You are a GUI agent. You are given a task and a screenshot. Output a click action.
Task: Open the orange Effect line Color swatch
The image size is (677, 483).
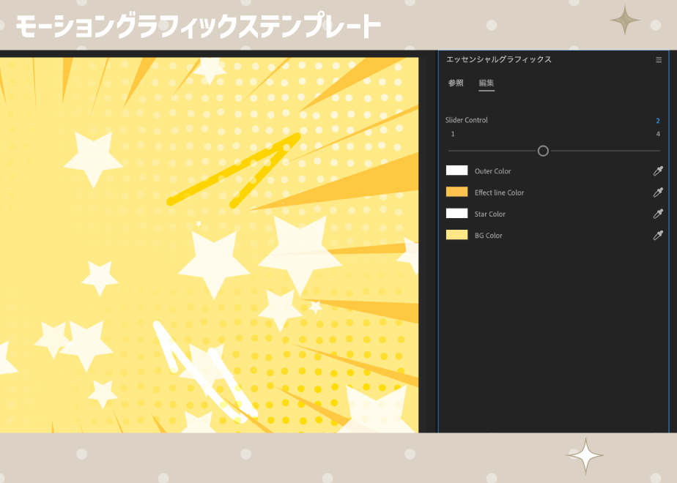click(456, 192)
